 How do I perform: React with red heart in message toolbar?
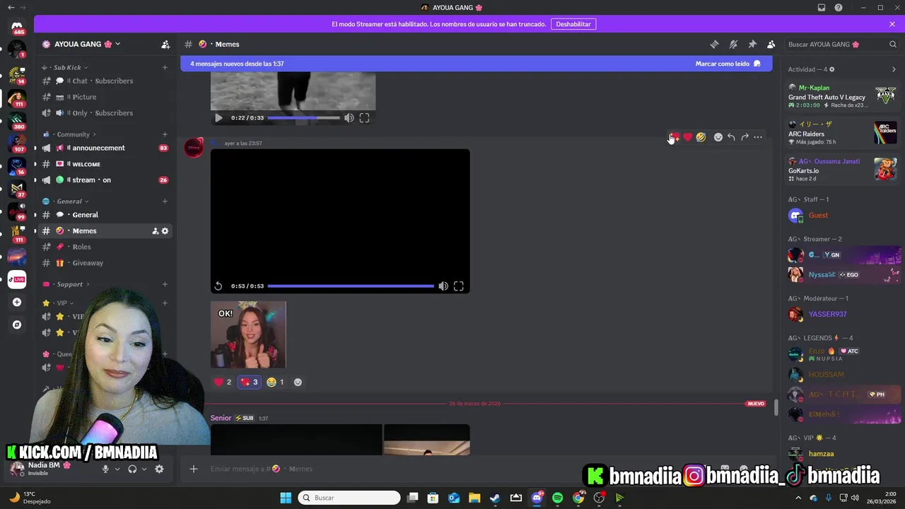click(687, 137)
